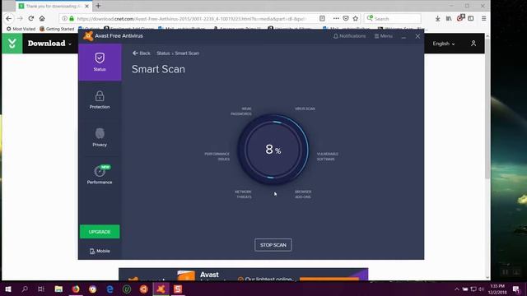Toggle reader view in Firefox

(322, 18)
